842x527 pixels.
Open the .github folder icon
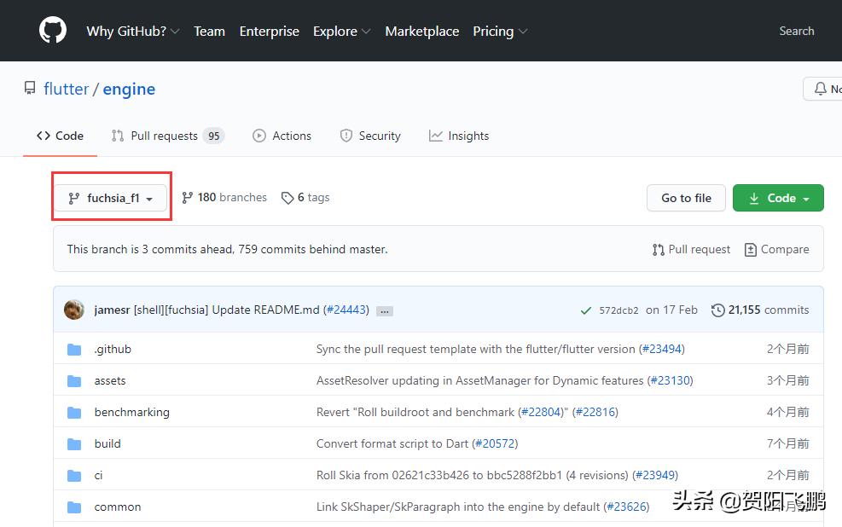(75, 350)
